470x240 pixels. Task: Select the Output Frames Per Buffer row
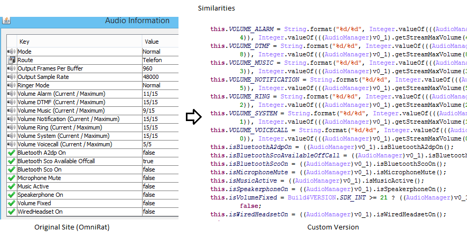pyautogui.click(x=50, y=69)
